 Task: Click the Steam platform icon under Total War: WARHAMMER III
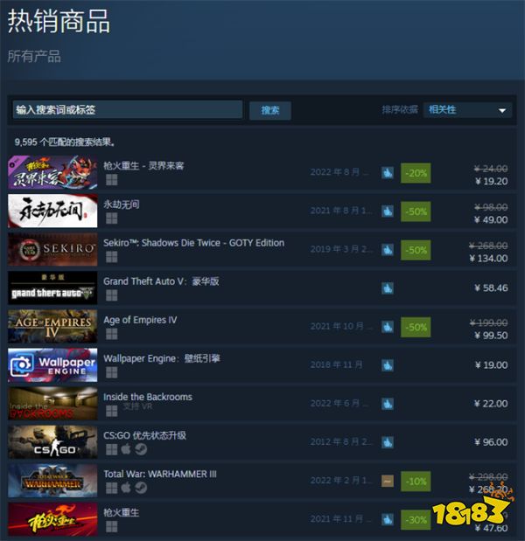[141, 488]
